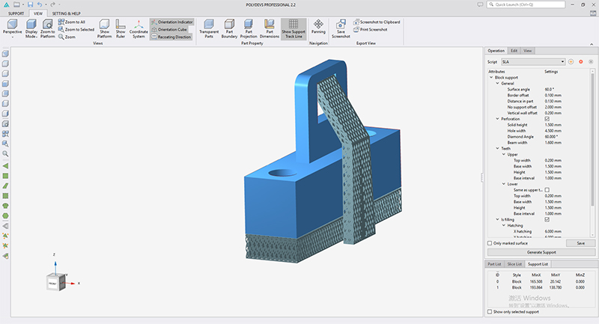Toggle Show Support Track Line
Viewport: 599px width, 324px height.
(294, 28)
